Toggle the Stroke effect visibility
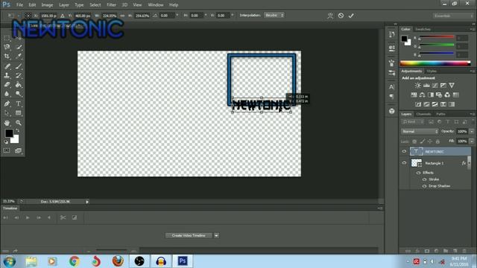Screen dimensions: 477x268 (424, 179)
